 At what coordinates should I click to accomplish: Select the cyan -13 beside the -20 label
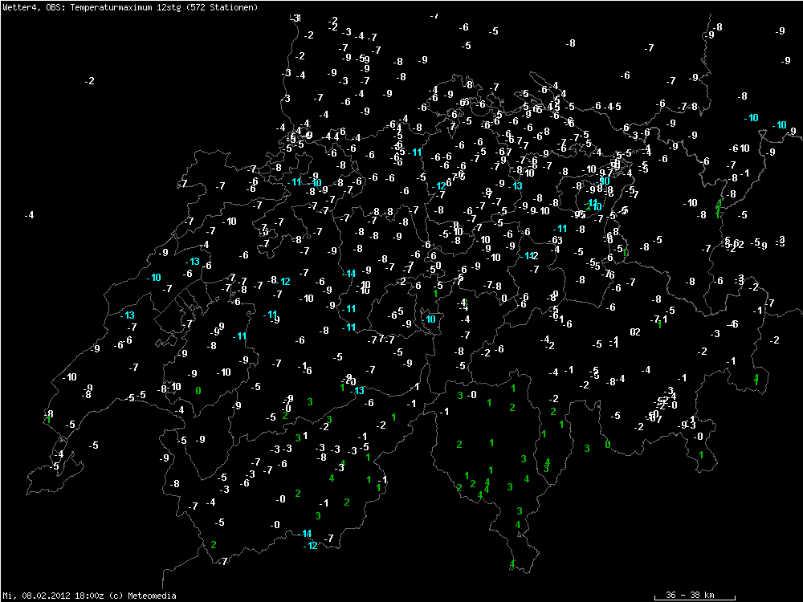pyautogui.click(x=357, y=391)
